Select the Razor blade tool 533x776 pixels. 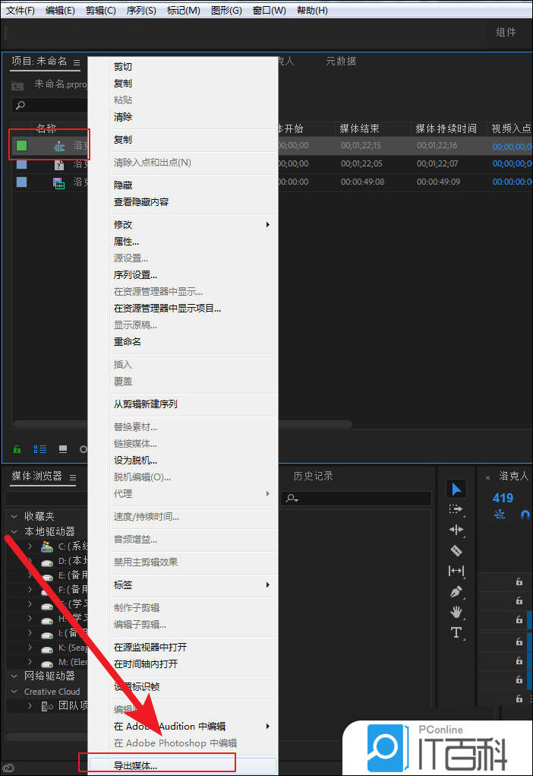click(456, 550)
